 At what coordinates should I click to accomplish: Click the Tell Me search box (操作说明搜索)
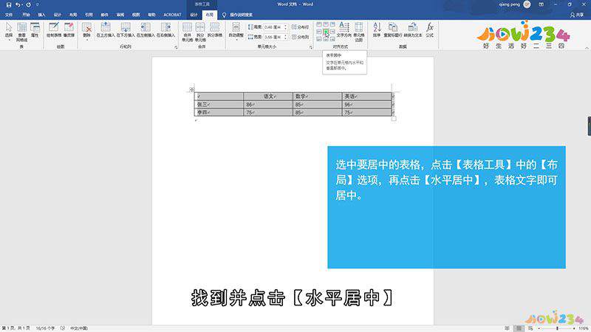(x=238, y=15)
